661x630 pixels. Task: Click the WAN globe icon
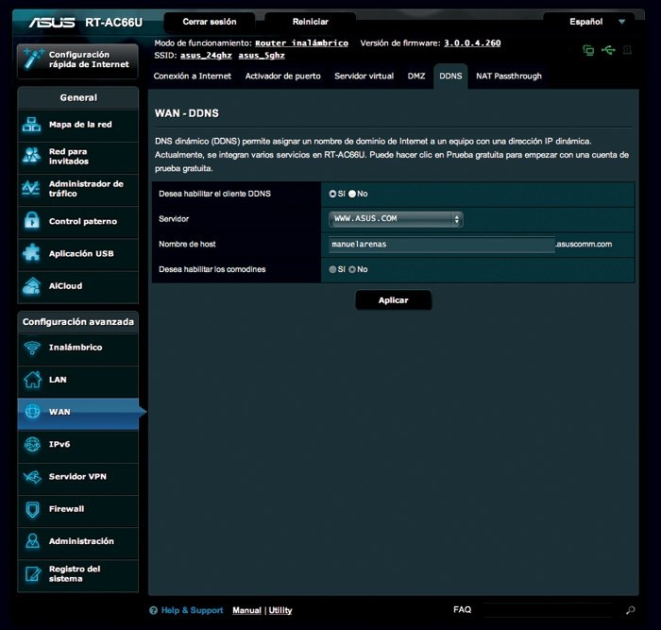[32, 411]
